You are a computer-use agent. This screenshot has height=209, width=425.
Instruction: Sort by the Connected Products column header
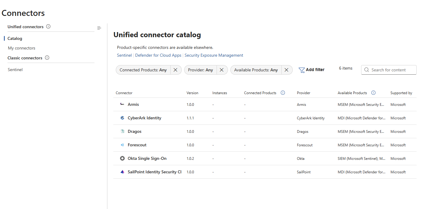pos(260,93)
